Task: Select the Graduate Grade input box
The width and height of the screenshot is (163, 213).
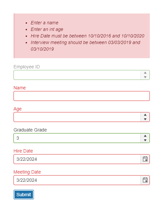Action: click(77, 138)
